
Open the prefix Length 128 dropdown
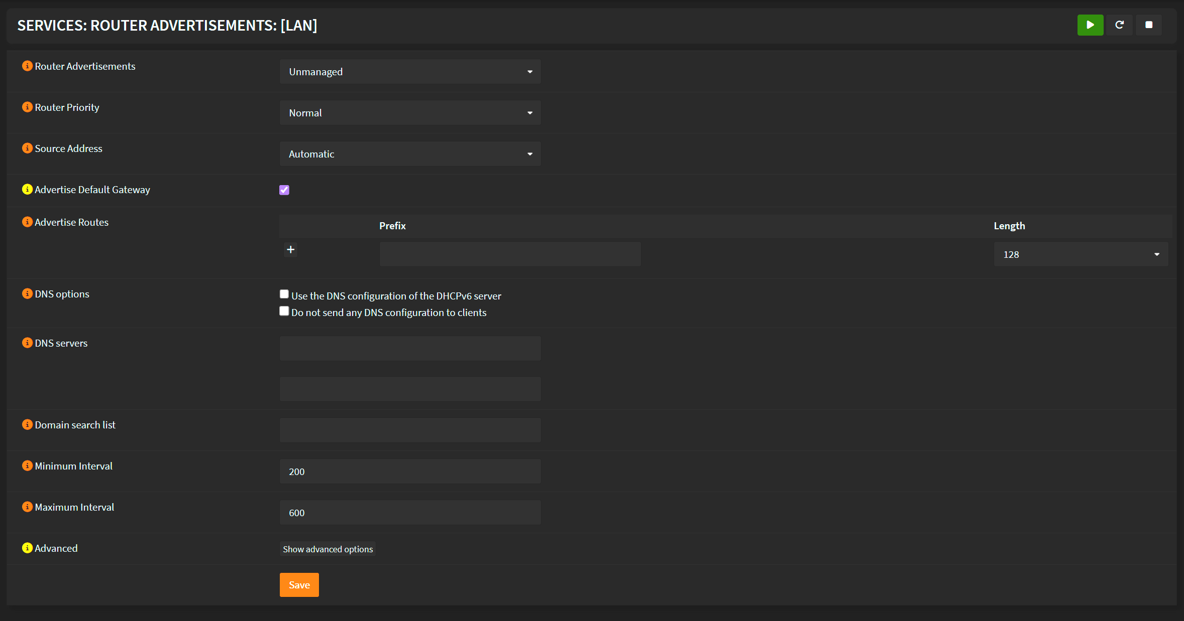coord(1081,254)
